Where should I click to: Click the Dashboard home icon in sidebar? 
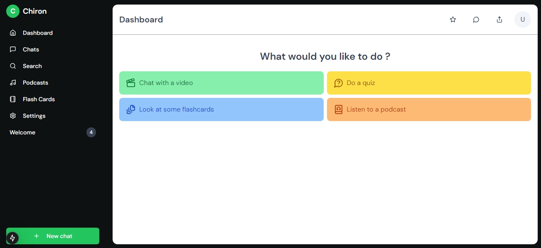13,33
